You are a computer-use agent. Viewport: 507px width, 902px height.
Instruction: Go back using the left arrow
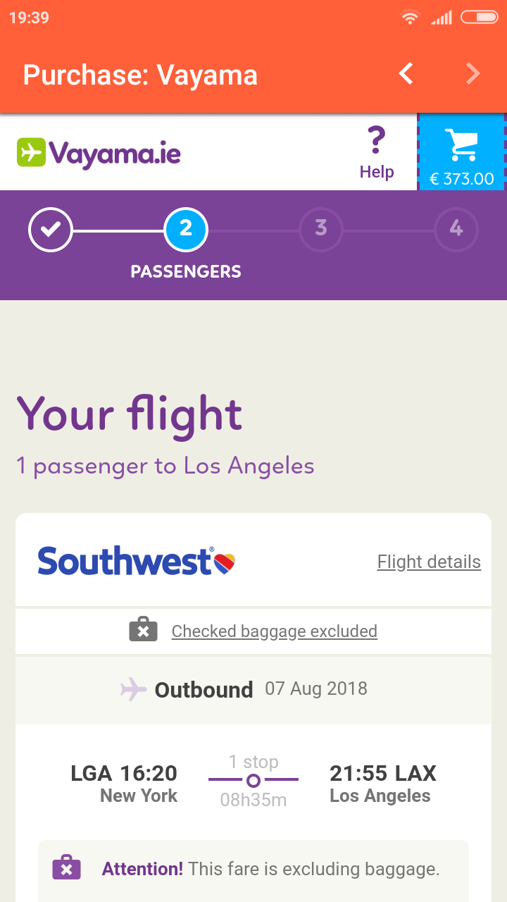click(x=406, y=73)
